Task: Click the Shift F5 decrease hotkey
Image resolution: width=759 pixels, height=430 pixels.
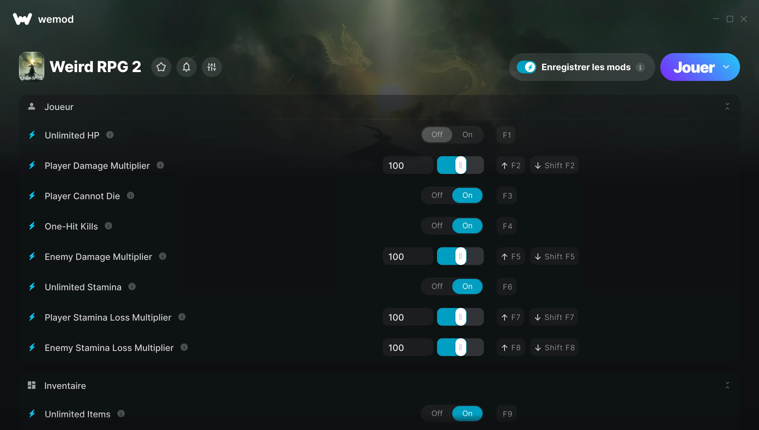Action: click(x=554, y=256)
